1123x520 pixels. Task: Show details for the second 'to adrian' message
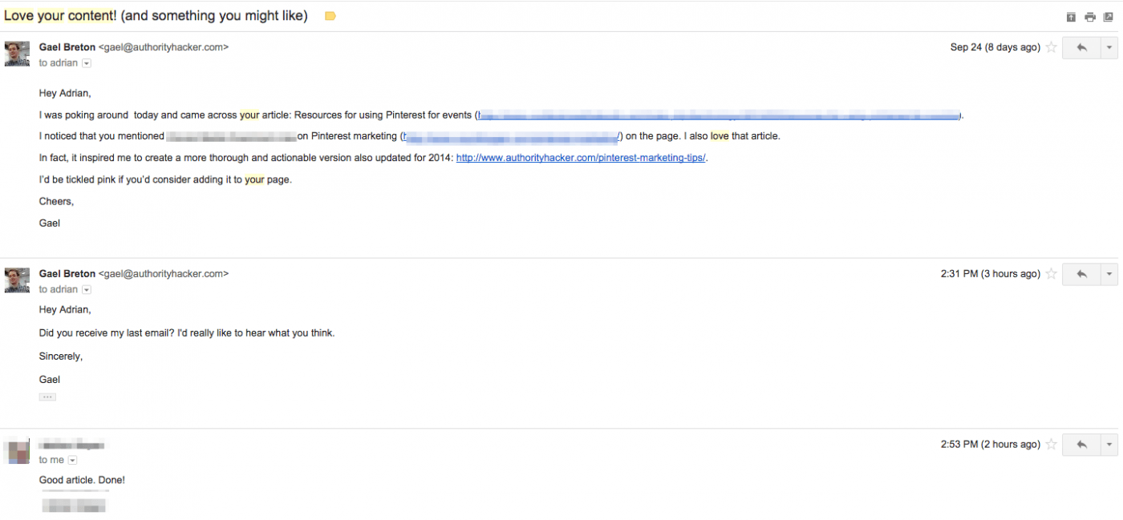87,290
